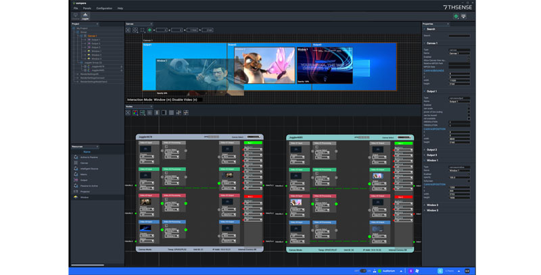Image resolution: width=541 pixels, height=275 pixels.
Task: Open the Configuration menu
Action: pyautogui.click(x=104, y=8)
